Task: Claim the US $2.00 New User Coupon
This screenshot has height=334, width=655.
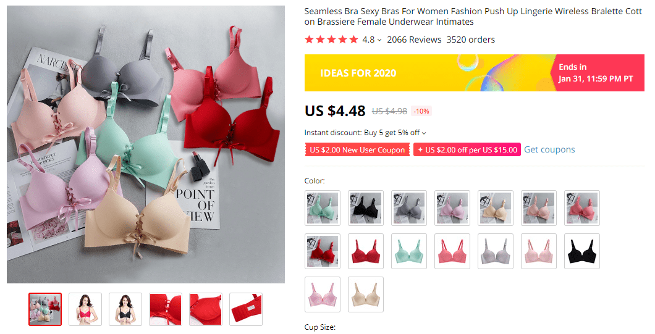Action: (357, 149)
